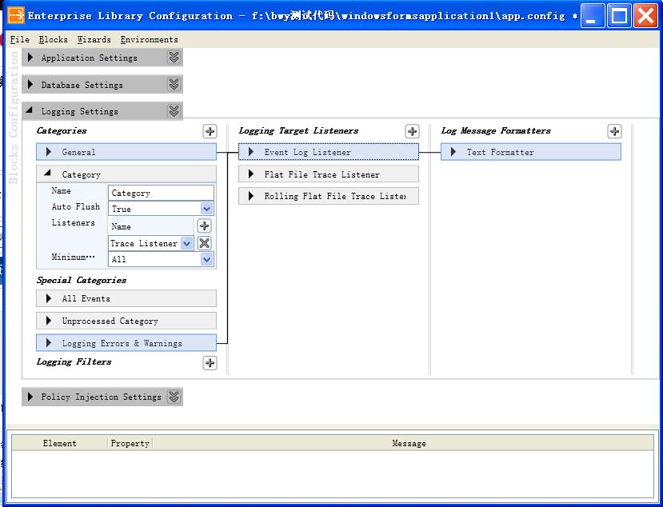Click the Auto Flush label
Image resolution: width=663 pixels, height=507 pixels.
pos(76,206)
